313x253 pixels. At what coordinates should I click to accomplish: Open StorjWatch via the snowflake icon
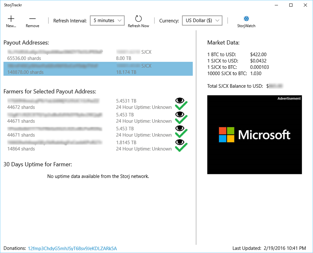coord(246,19)
